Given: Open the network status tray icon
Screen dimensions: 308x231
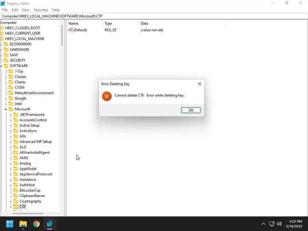Looking at the screenshot, I should (272, 224).
